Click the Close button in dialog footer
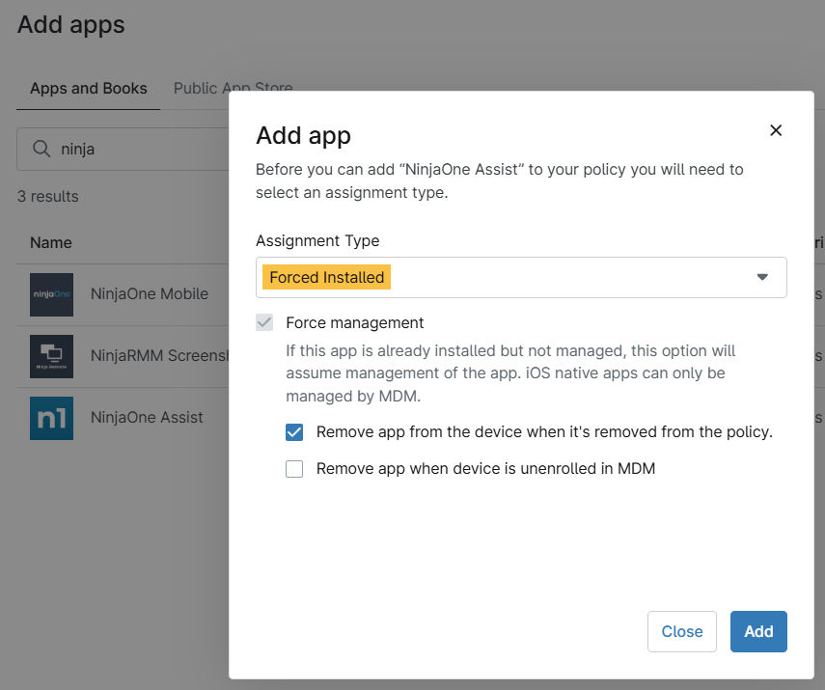This screenshot has height=690, width=825. [x=681, y=631]
